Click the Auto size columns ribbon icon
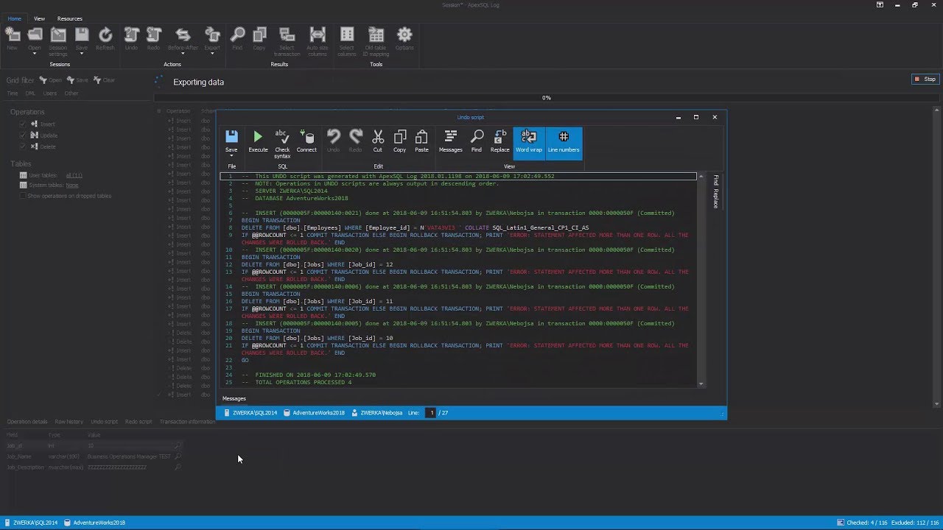Screen dimensions: 943x530 pyautogui.click(x=318, y=41)
